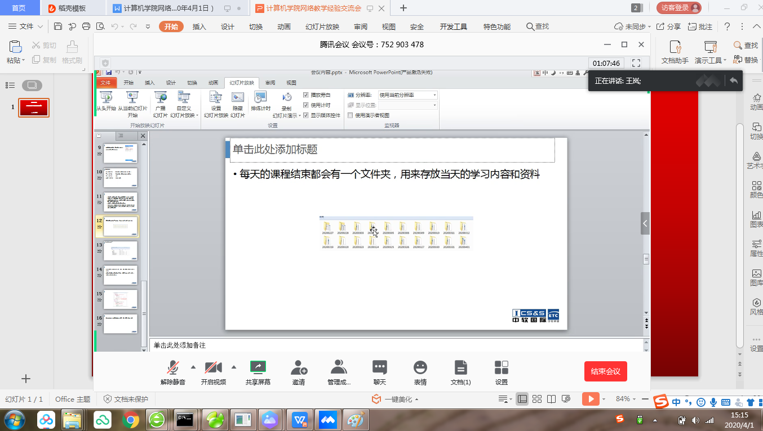Open the 聊天 chat panel
The width and height of the screenshot is (763, 431).
point(380,368)
